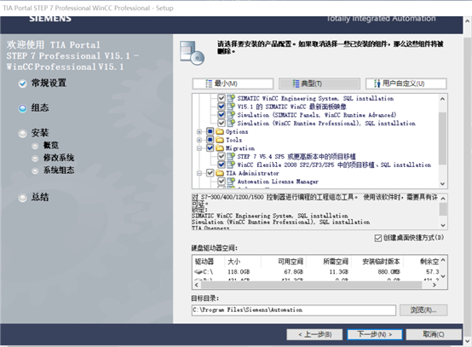Screen dimensions: 472x347
Task: Go to the 修改系统 sub-step
Action: 53,158
